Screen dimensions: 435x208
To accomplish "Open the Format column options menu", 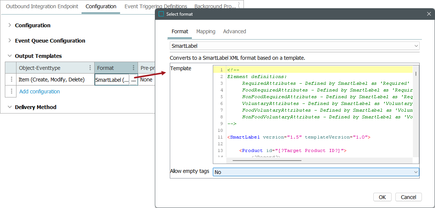I will point(134,68).
